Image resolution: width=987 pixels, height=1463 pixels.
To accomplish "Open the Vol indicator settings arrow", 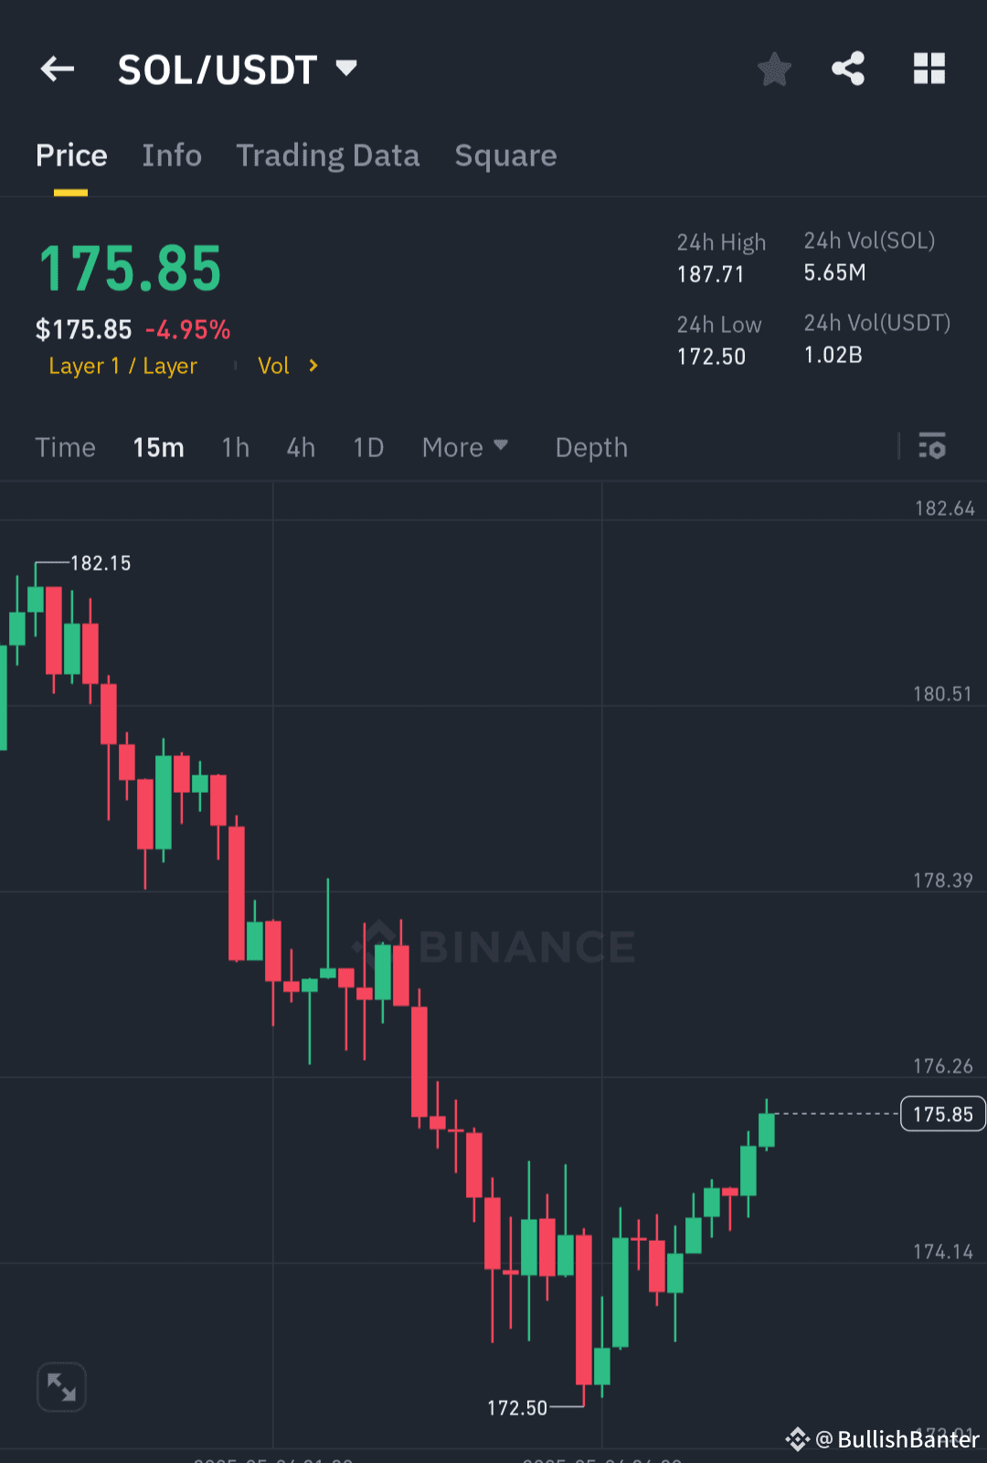I will tap(312, 365).
